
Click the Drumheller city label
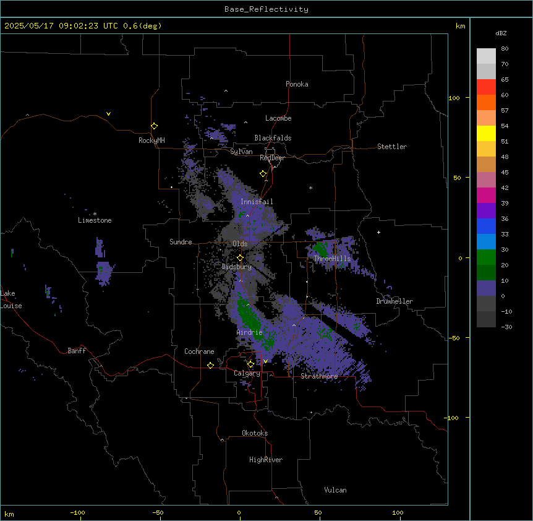pos(394,301)
